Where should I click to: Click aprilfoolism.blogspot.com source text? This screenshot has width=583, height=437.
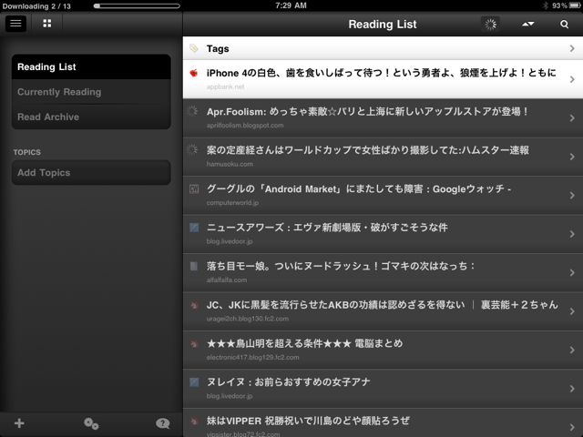pyautogui.click(x=245, y=126)
